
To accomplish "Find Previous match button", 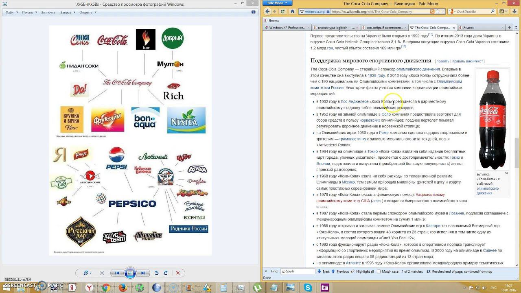I will [x=340, y=271].
